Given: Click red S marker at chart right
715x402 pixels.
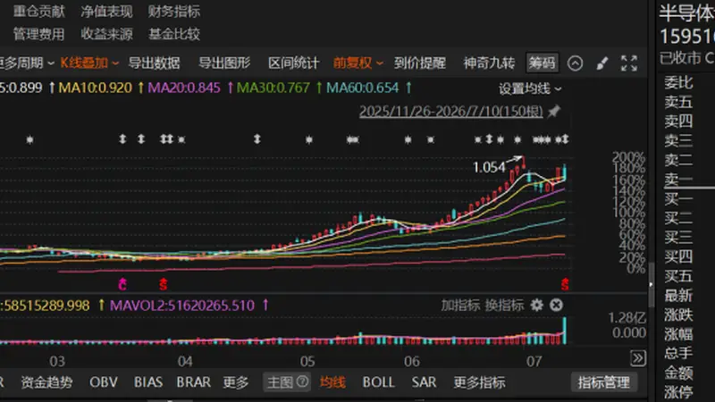Looking at the screenshot, I should pyautogui.click(x=565, y=285).
